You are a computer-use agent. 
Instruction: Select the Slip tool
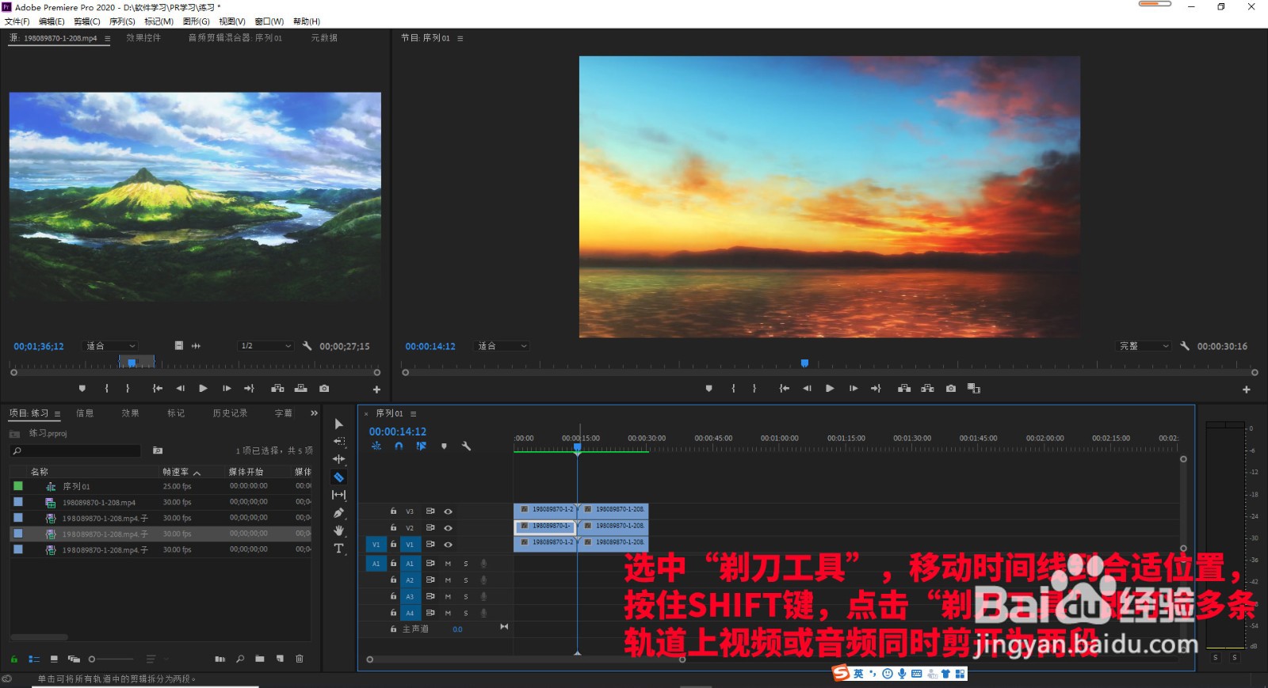(x=339, y=495)
